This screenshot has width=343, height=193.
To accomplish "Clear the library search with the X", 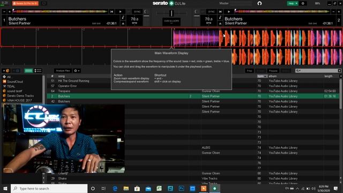I will coord(339,71).
